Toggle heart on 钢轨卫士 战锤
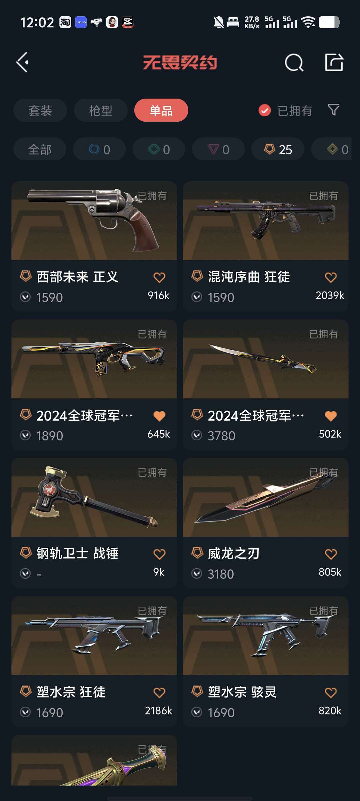Screen dimensions: 360x801 pyautogui.click(x=159, y=554)
